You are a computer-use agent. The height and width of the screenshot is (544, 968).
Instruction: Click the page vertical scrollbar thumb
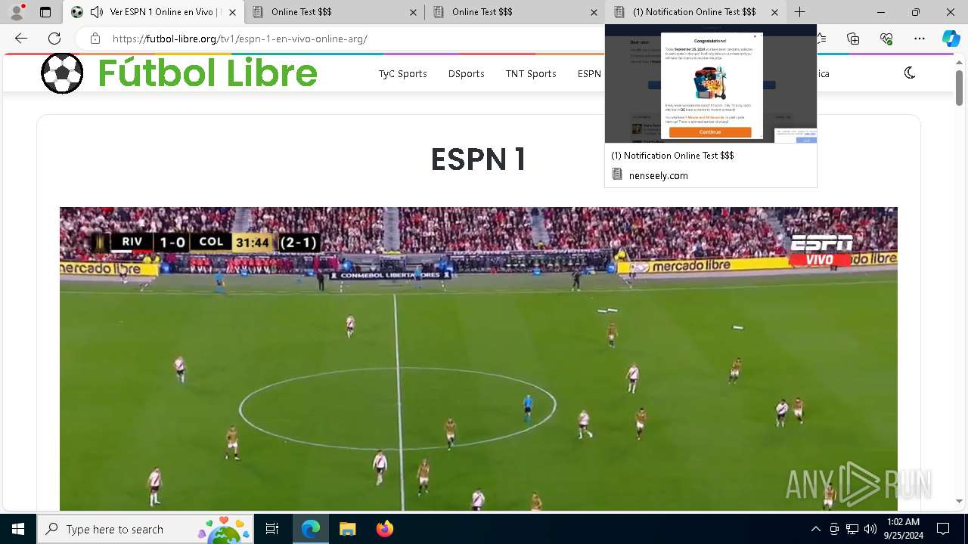pos(959,88)
